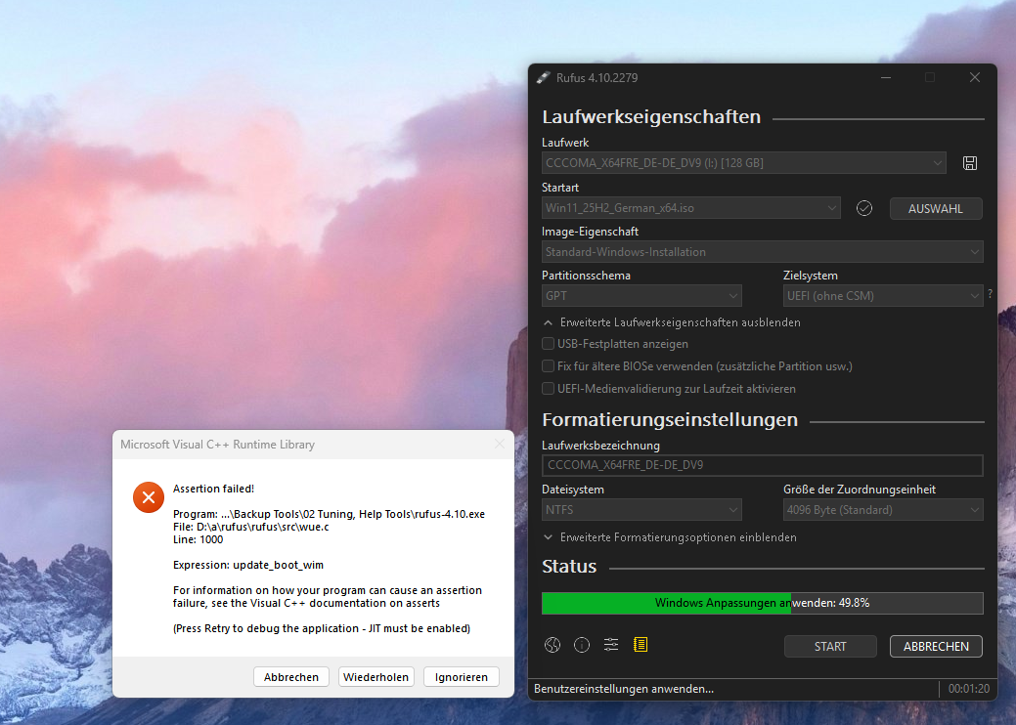Collapse Erweiterte Laufwerkseigenschaften ausblenden
This screenshot has width=1016, height=725.
click(x=671, y=322)
